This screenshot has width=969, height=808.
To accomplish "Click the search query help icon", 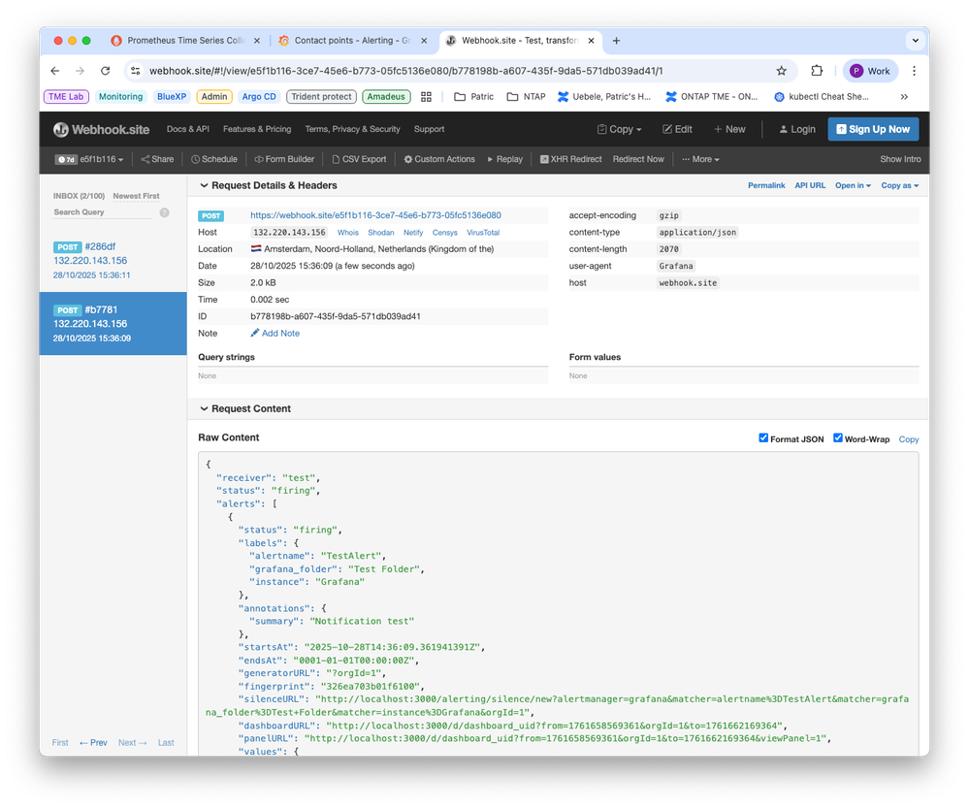I will pos(164,212).
